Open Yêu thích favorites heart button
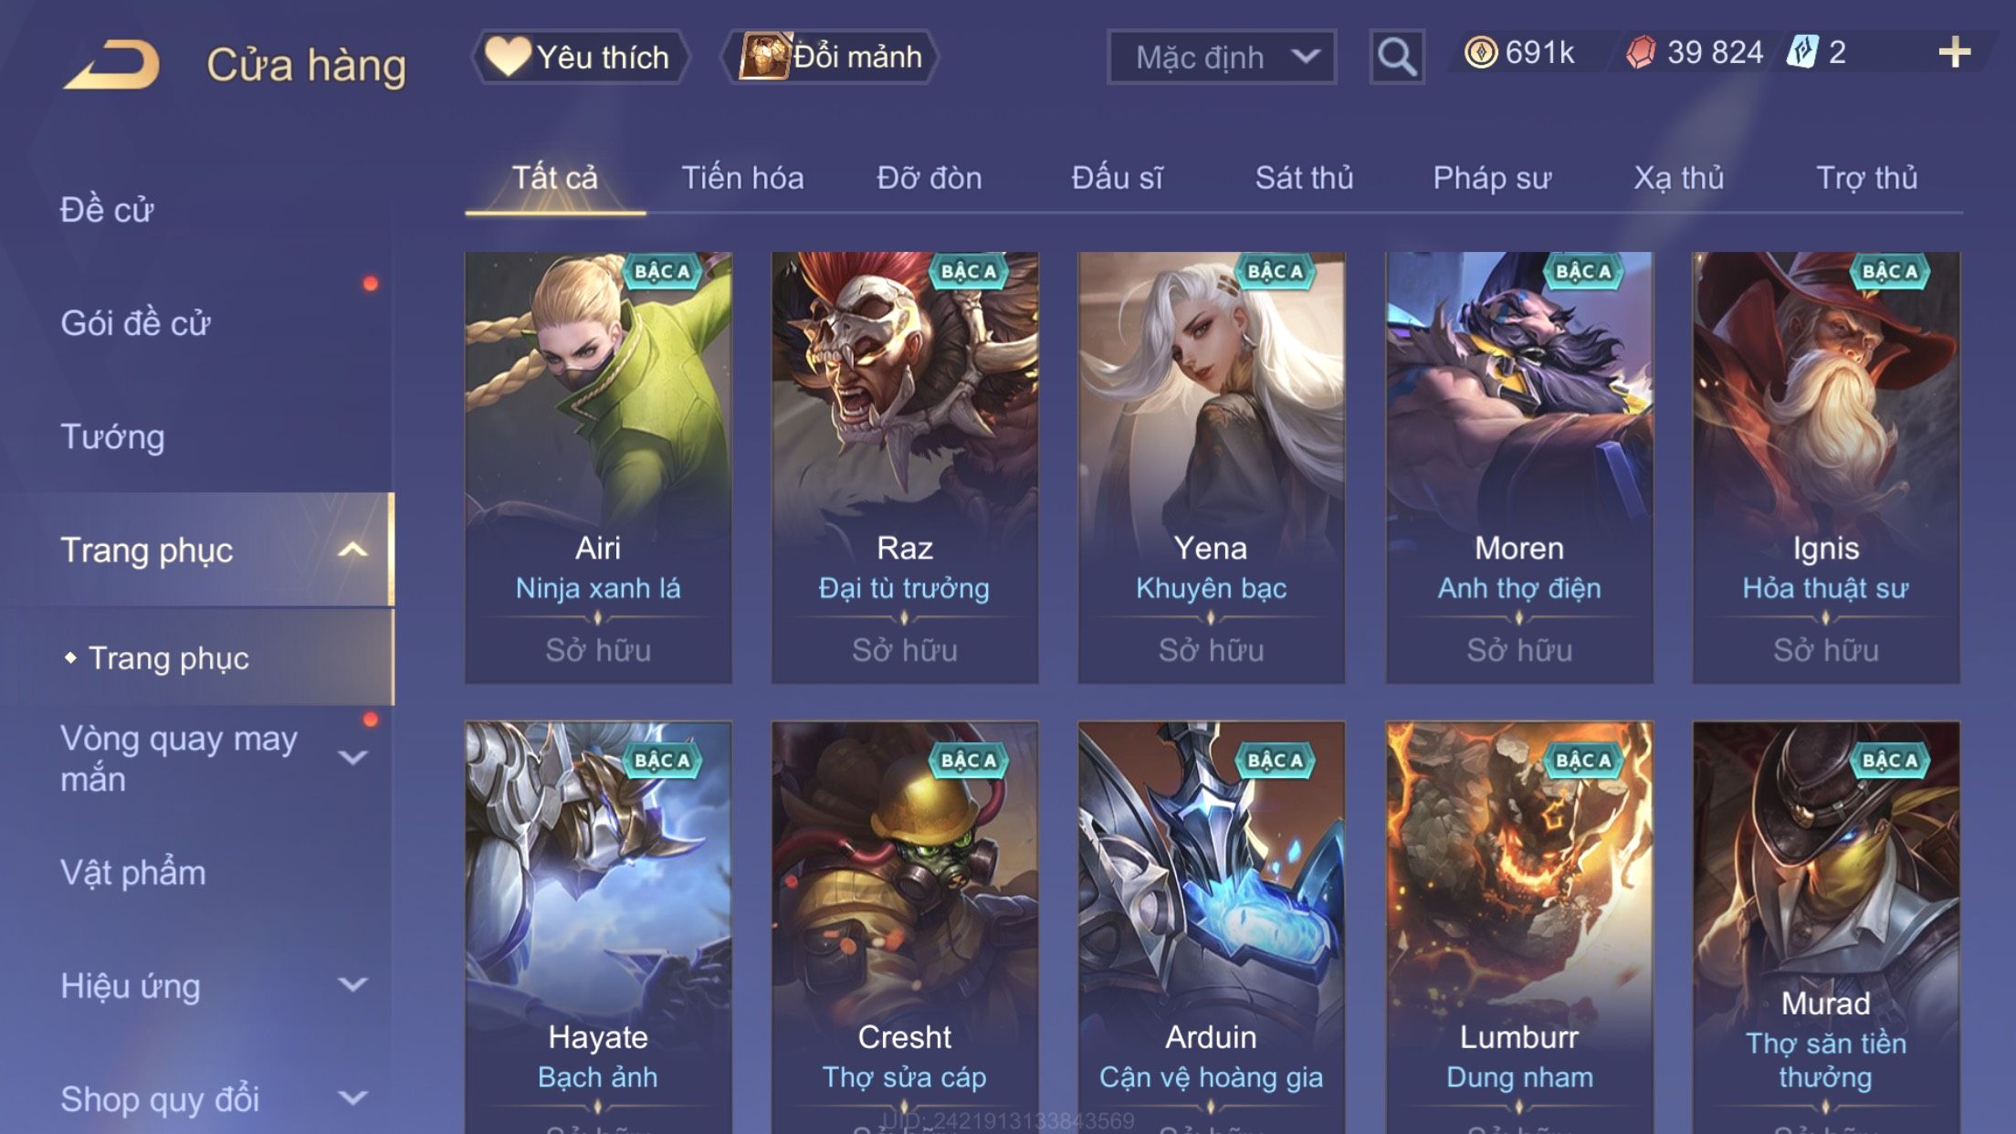This screenshot has width=2016, height=1134. [x=580, y=57]
